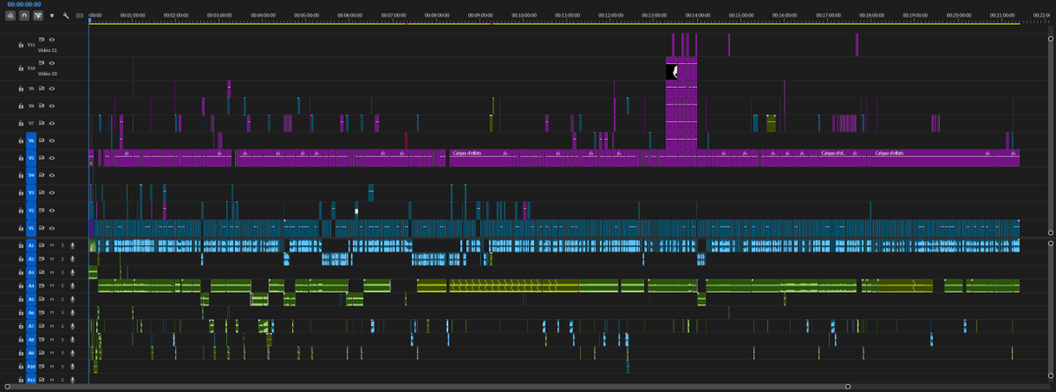Image resolution: width=1056 pixels, height=392 pixels.
Task: Toggle insert sequences as nests button
Action: click(x=10, y=16)
